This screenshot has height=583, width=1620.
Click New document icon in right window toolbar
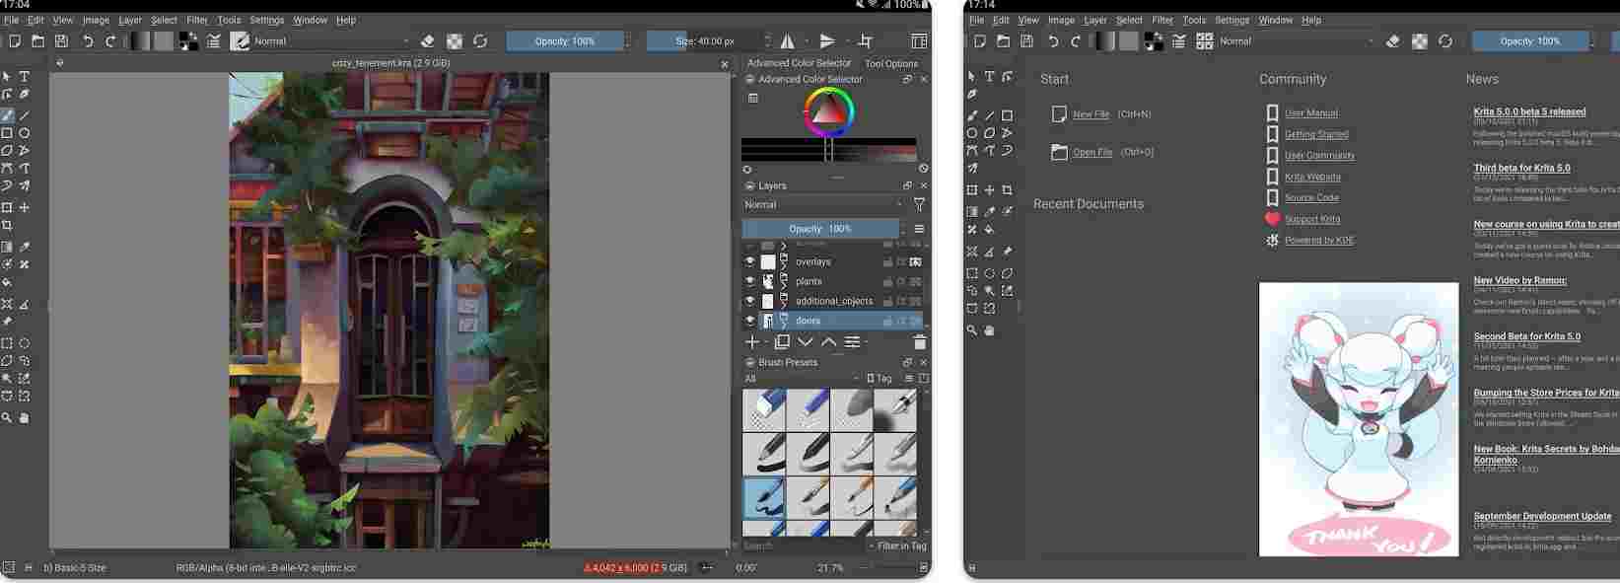(x=979, y=41)
